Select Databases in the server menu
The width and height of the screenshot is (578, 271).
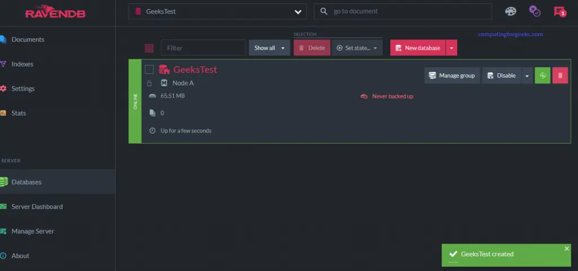click(x=58, y=181)
